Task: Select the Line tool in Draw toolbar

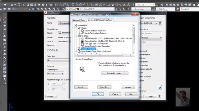Action: [5, 15]
